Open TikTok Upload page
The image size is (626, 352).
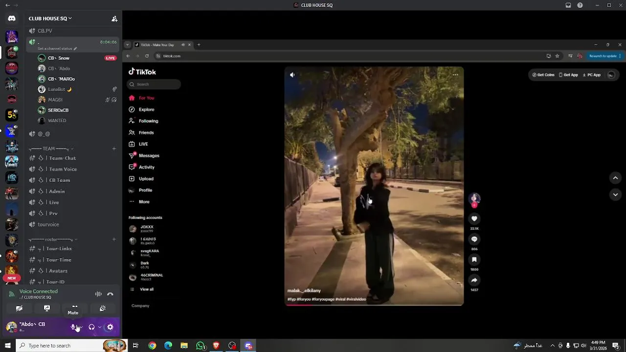pyautogui.click(x=141, y=179)
